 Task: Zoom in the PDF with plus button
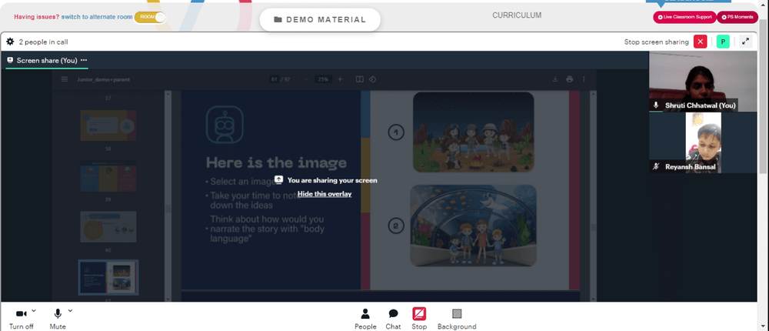[340, 79]
